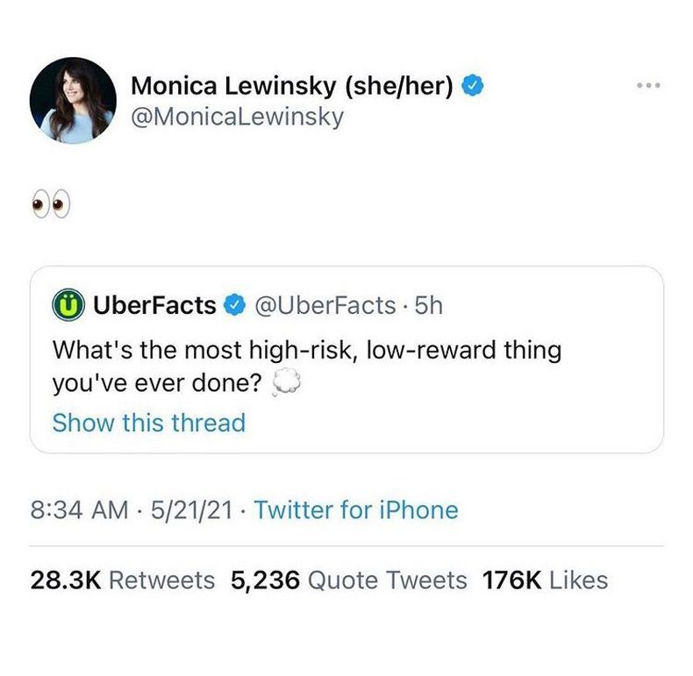Open the @UberFacts handle in quoted tweet

click(325, 305)
